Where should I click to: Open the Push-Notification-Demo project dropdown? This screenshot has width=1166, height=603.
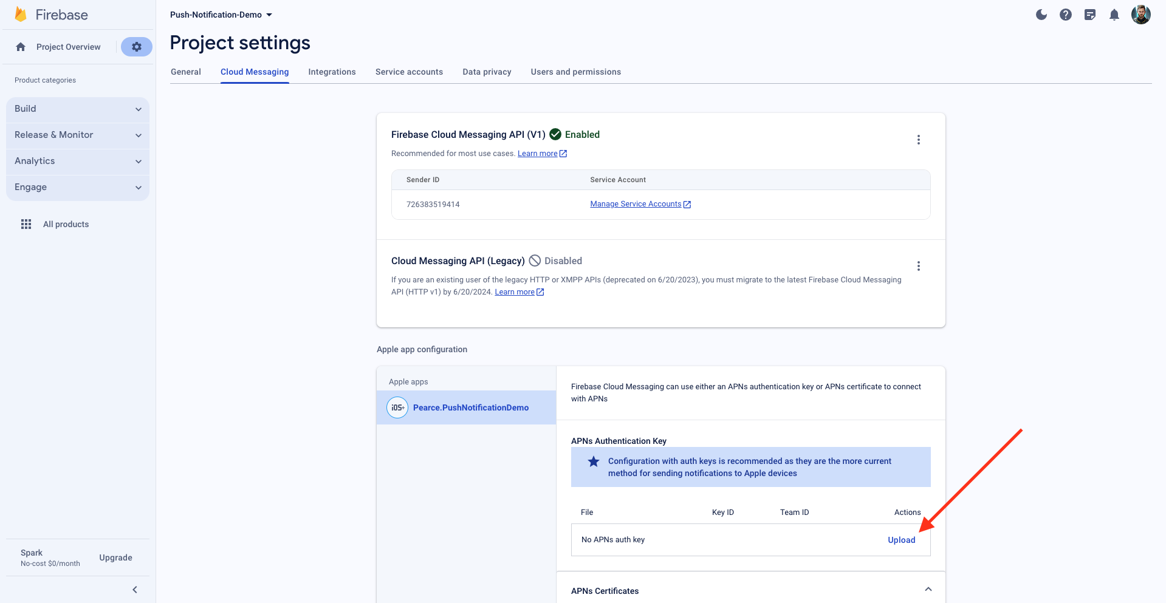221,15
